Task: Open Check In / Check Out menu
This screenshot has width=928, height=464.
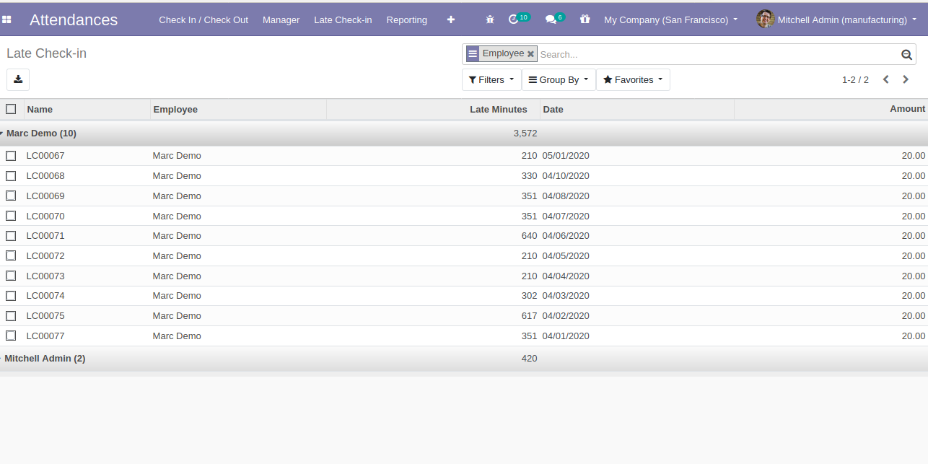Action: pyautogui.click(x=203, y=19)
